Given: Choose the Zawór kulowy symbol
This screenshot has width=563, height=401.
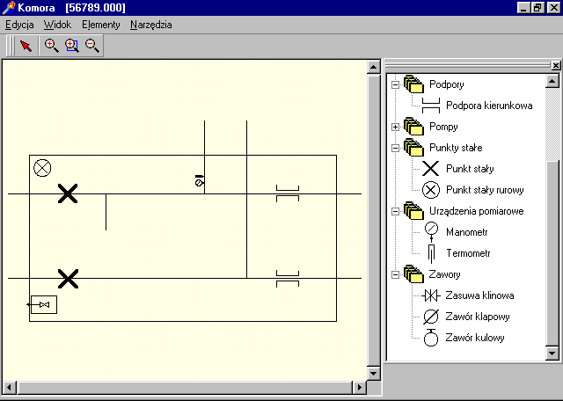Looking at the screenshot, I should point(431,338).
